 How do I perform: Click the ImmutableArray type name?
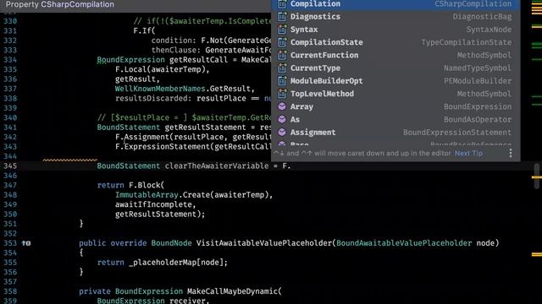click(147, 195)
